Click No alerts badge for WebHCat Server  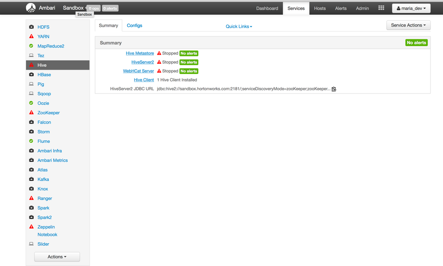[189, 71]
